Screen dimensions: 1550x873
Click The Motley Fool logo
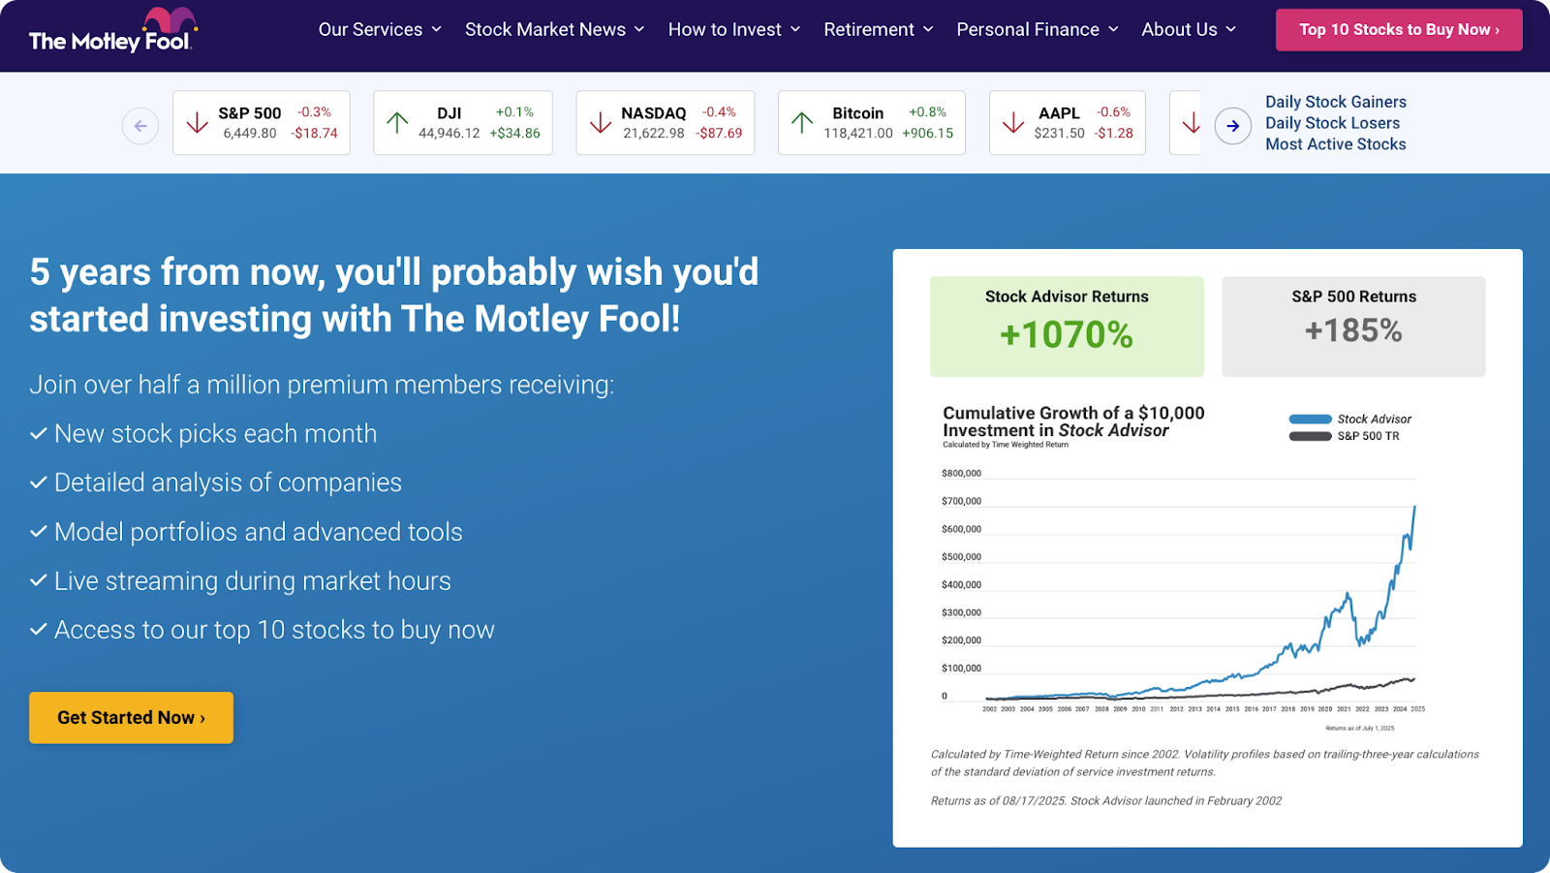tap(111, 30)
